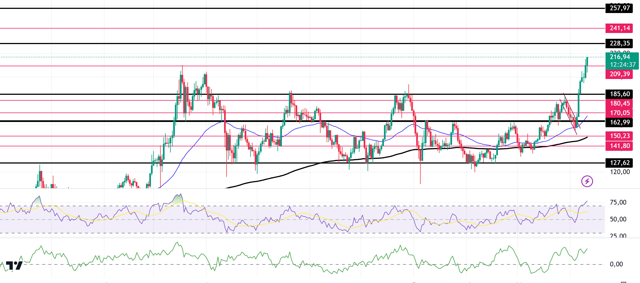Select the 185,60 price level label
Screen dimensions: 640x283
click(x=619, y=94)
